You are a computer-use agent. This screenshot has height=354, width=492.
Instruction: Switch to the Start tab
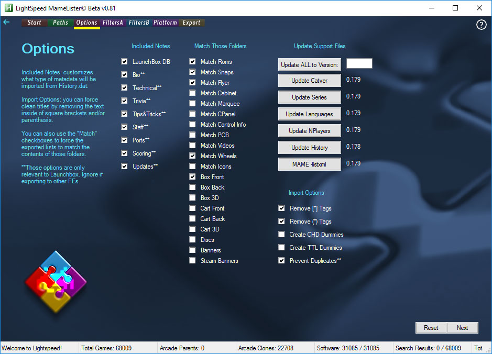coord(34,23)
